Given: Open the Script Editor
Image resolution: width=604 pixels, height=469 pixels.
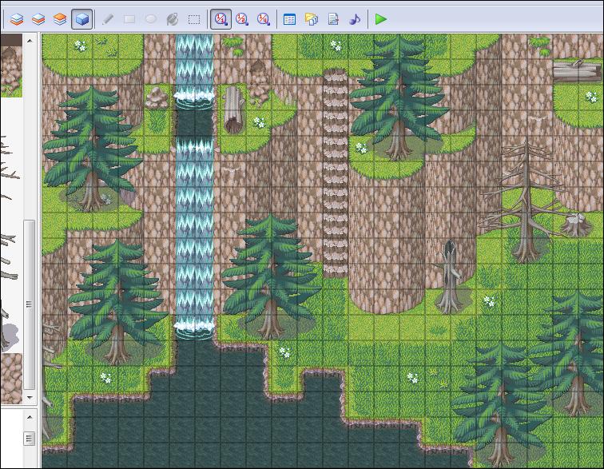Looking at the screenshot, I should tap(333, 19).
